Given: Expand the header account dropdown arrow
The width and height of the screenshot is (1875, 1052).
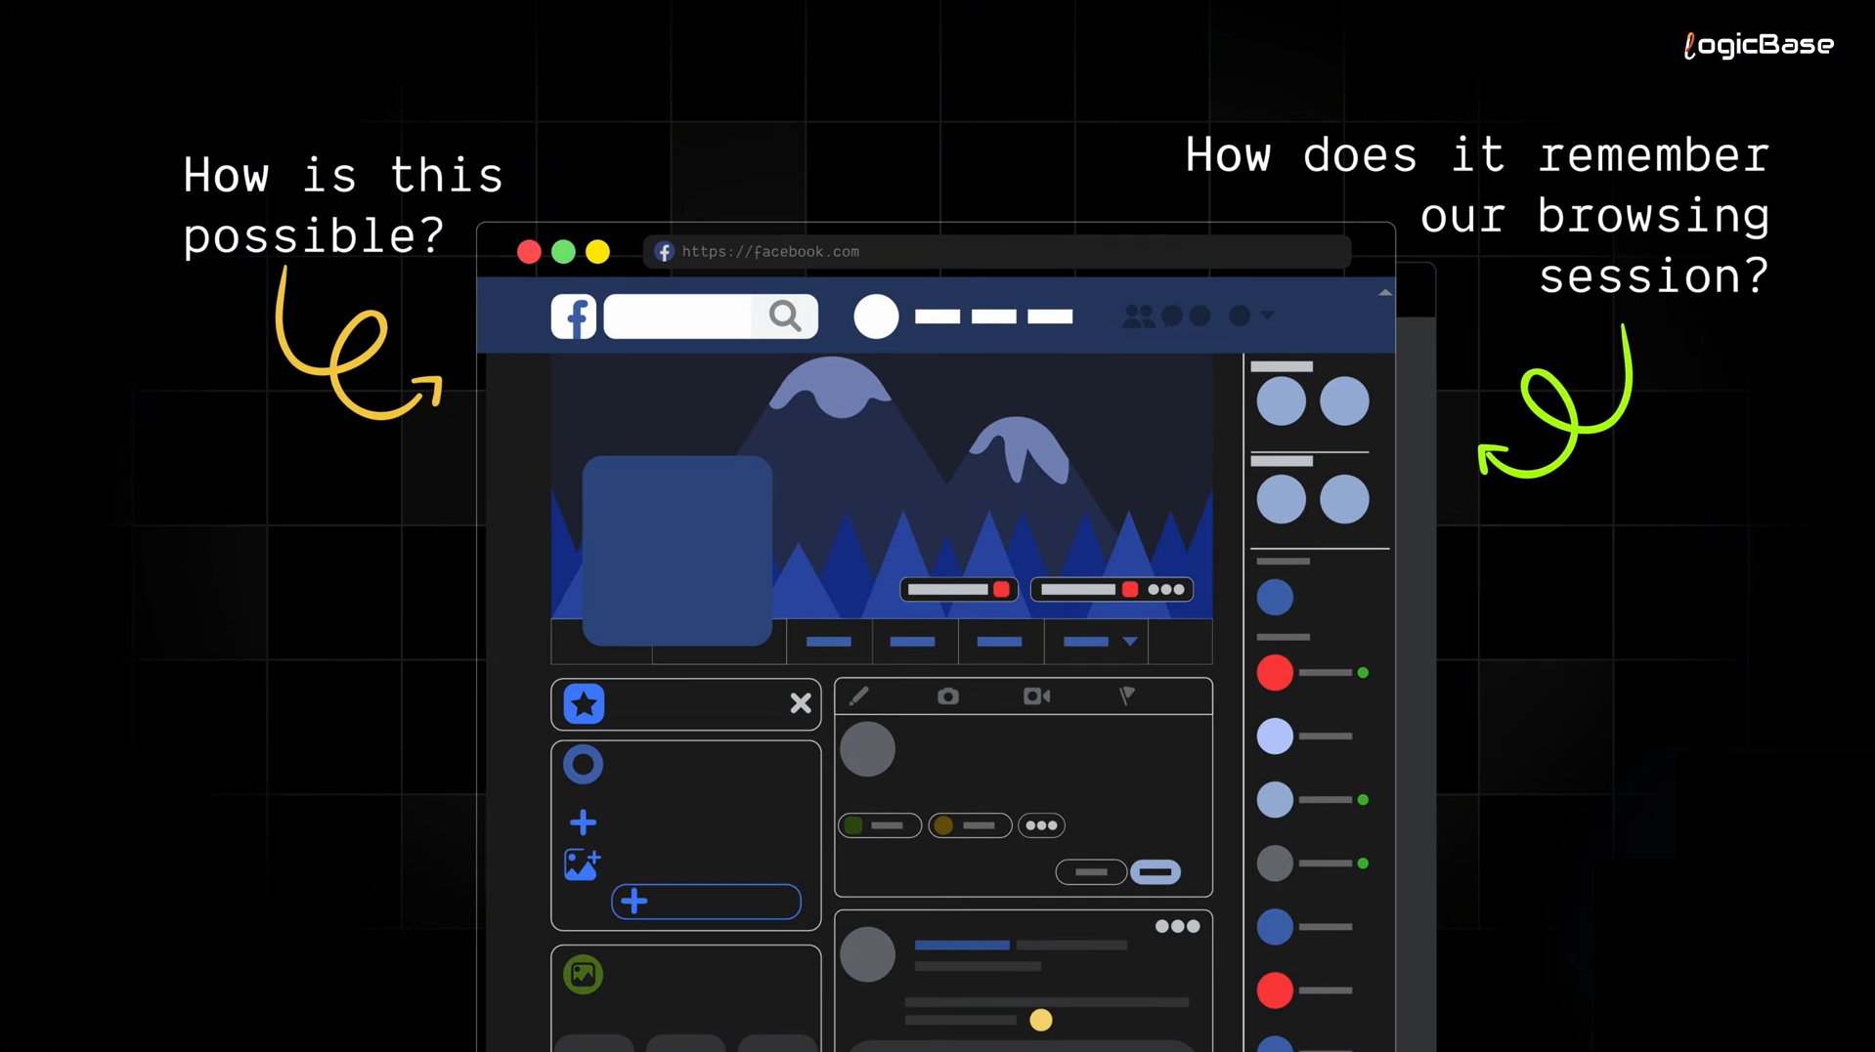Looking at the screenshot, I should tap(1267, 316).
